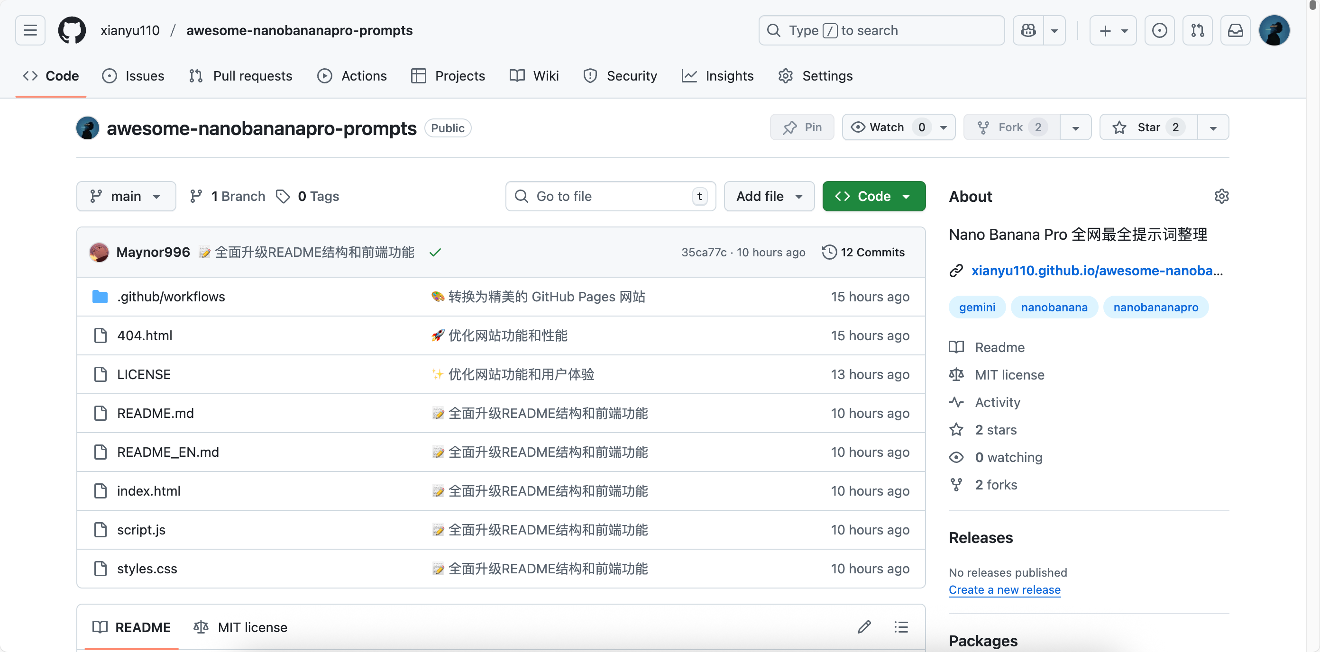Open the README outline list icon
This screenshot has height=652, width=1320.
(901, 627)
